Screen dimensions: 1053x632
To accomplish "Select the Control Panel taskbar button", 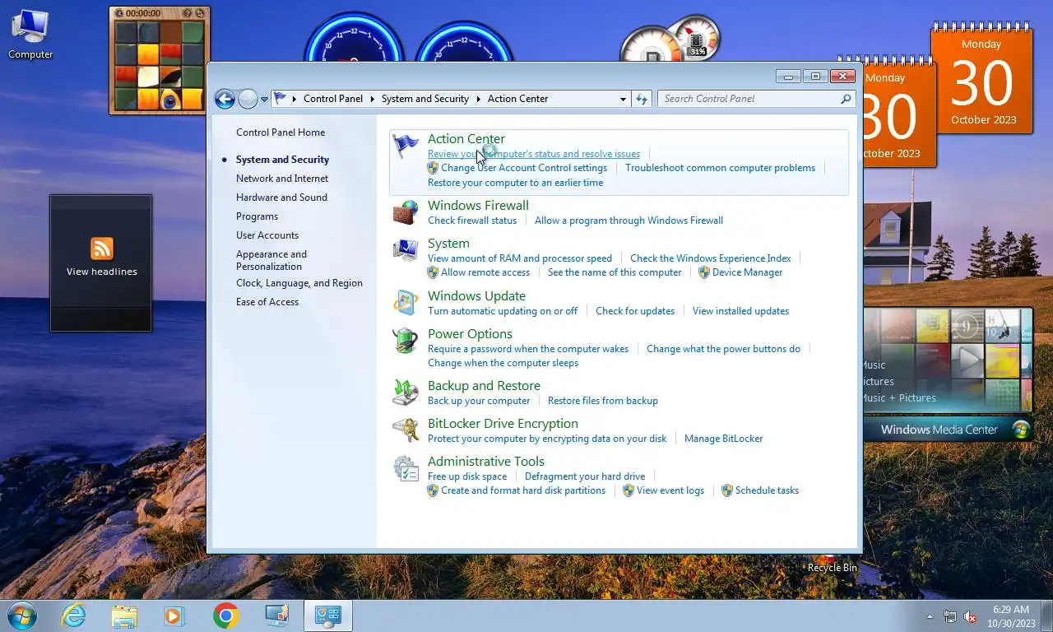I will coord(328,616).
